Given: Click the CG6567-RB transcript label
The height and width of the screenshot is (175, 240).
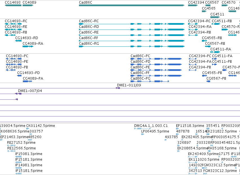Looking at the screenshot, I should coord(215,44).
